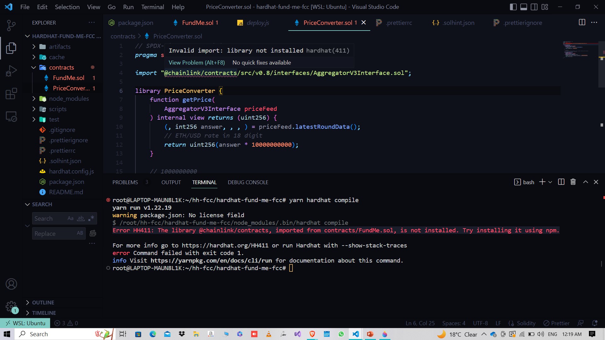Viewport: 605px width, 340px height.
Task: Toggle secondary side bar layout icon
Action: (x=534, y=7)
